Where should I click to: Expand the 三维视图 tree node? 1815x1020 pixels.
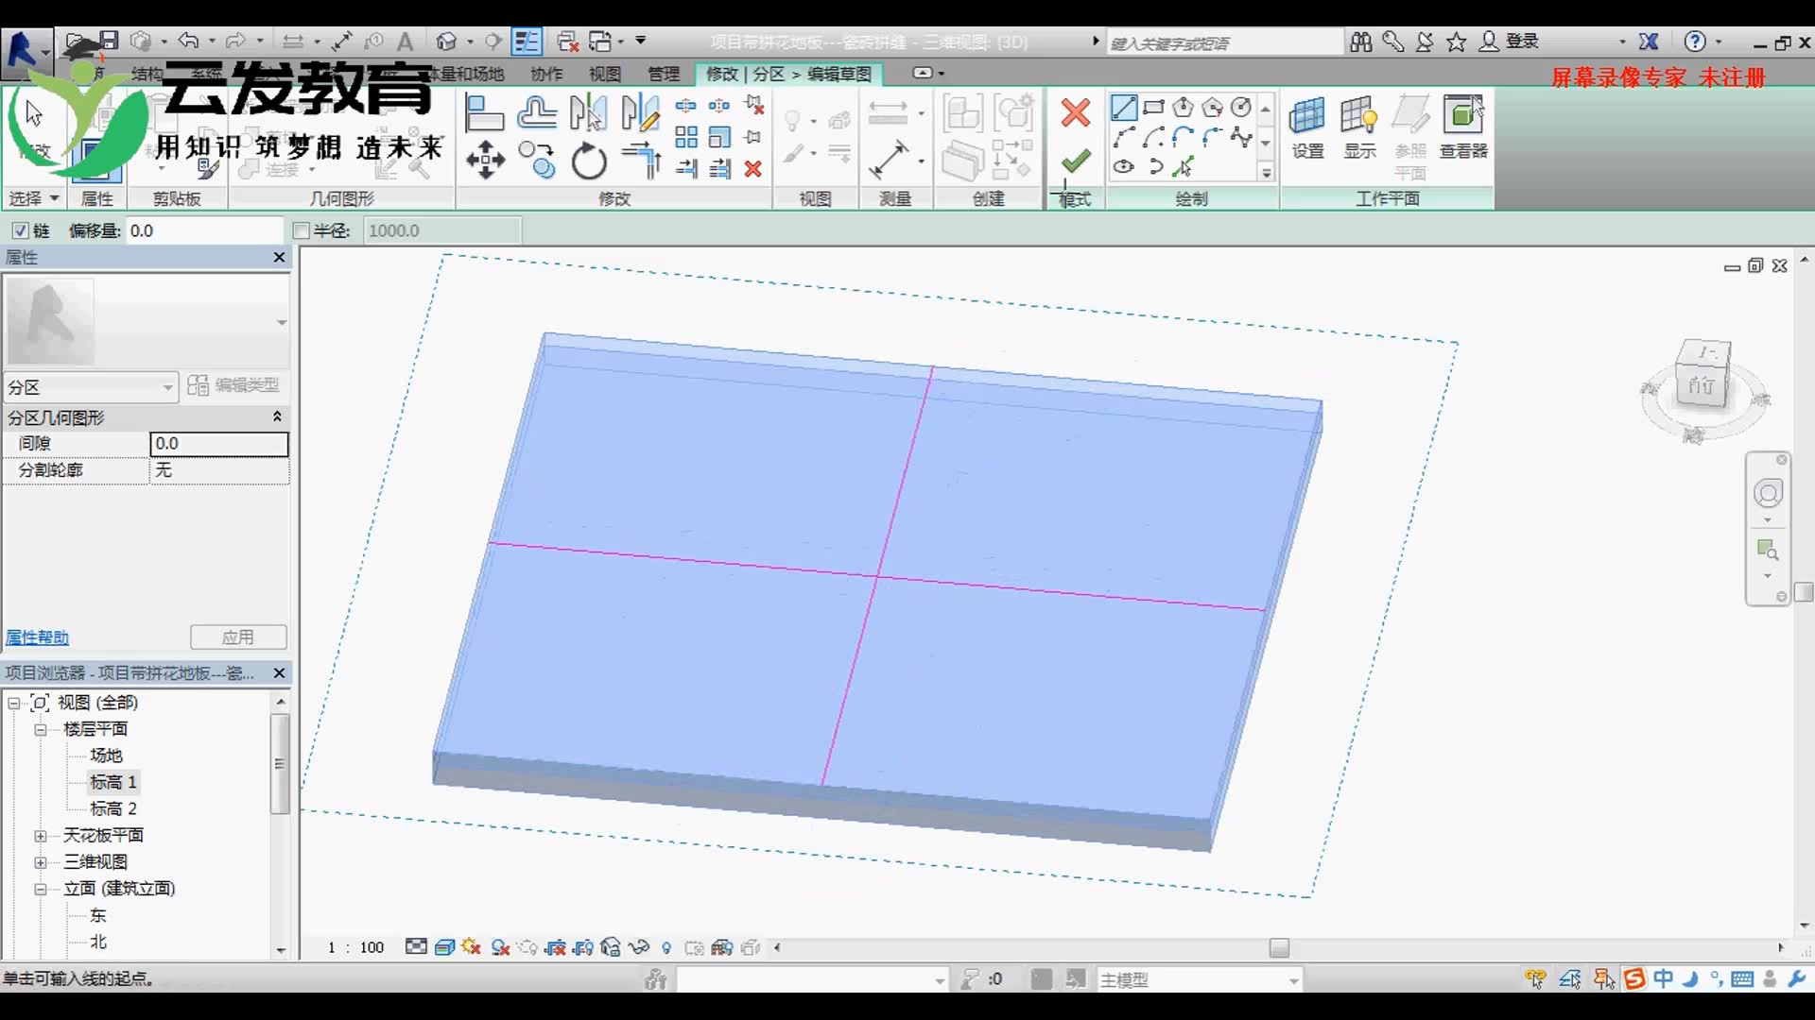click(40, 862)
